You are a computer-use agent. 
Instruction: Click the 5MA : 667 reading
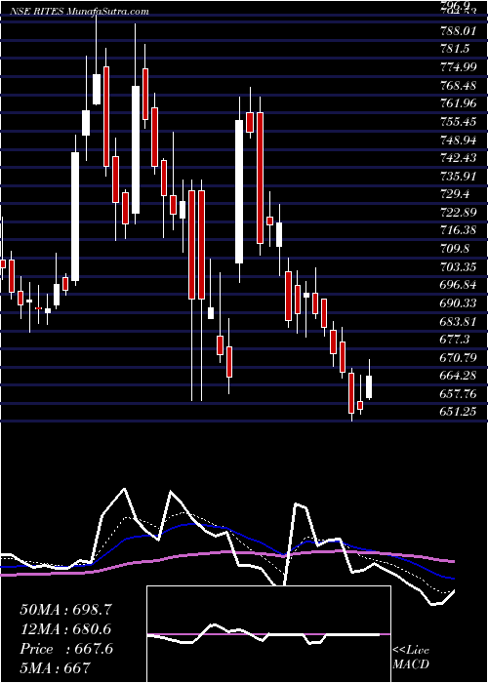(x=55, y=667)
